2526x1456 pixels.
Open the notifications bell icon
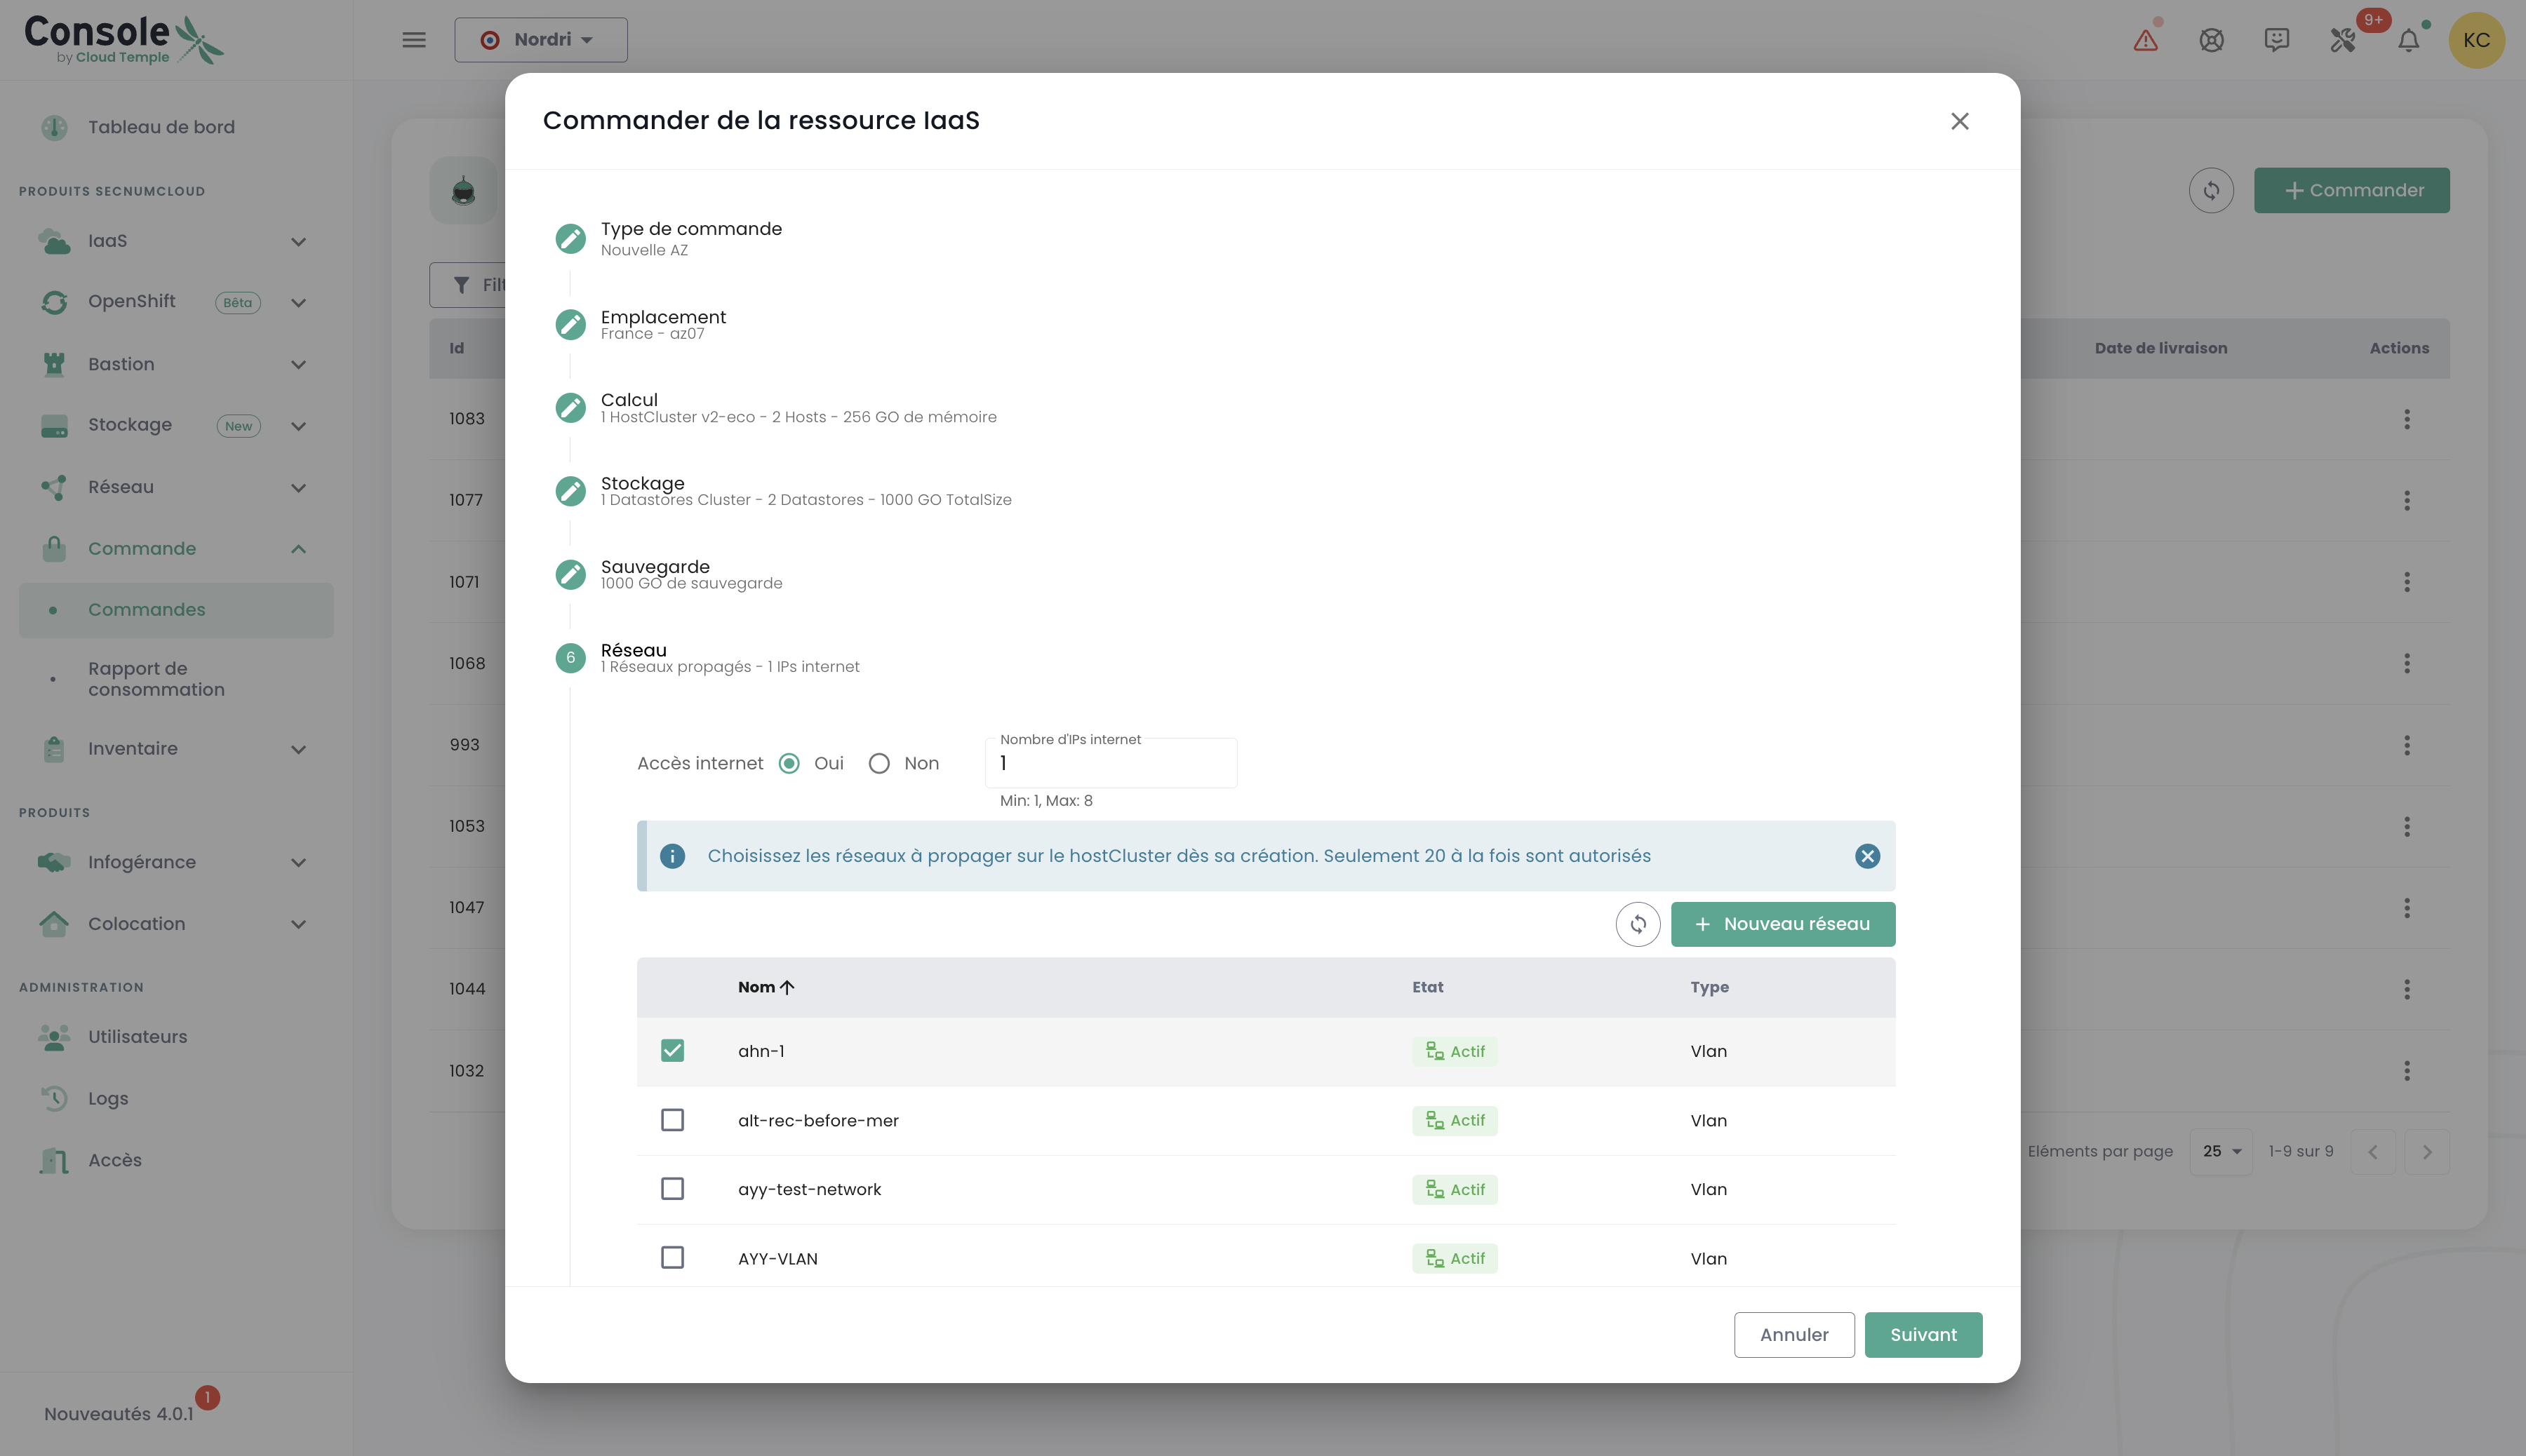(x=2409, y=40)
